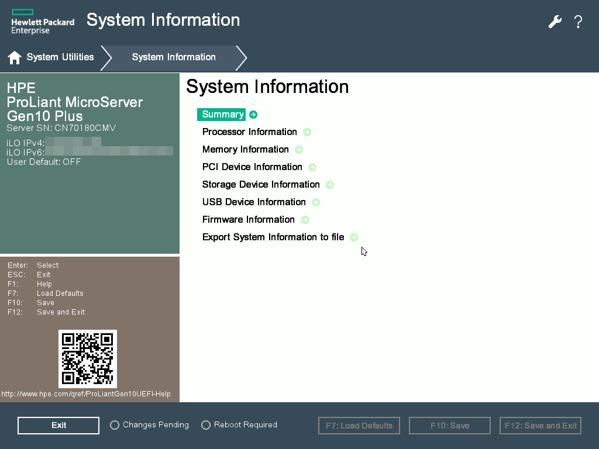
Task: Open the ProLiantGen10UEFI-Help URL
Action: click(86, 394)
